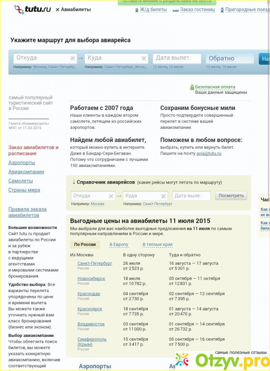Open Владивосток destination link

(91, 324)
